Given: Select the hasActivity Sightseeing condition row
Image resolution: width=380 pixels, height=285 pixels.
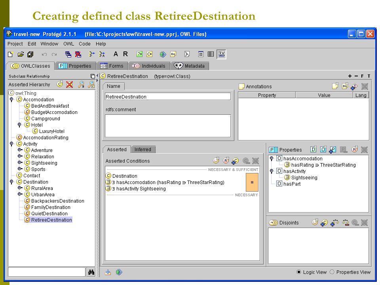Looking at the screenshot, I should (136, 188).
